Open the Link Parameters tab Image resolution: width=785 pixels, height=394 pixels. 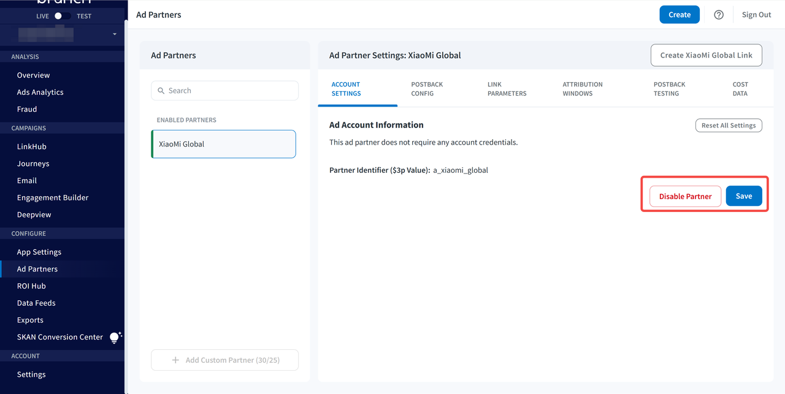(x=507, y=89)
